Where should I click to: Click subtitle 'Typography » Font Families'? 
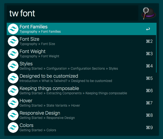pyautogui.click(x=40, y=32)
